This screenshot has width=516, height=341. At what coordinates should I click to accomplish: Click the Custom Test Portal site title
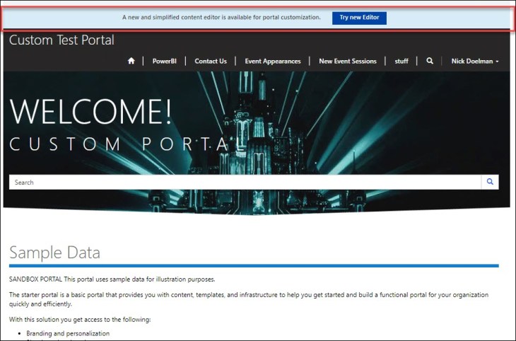pos(61,40)
